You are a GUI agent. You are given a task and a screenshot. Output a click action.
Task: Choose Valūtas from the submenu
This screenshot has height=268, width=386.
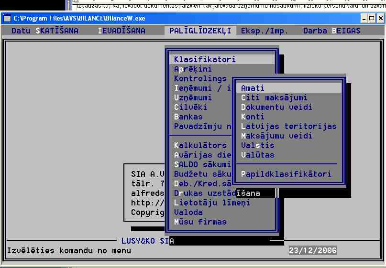(257, 155)
